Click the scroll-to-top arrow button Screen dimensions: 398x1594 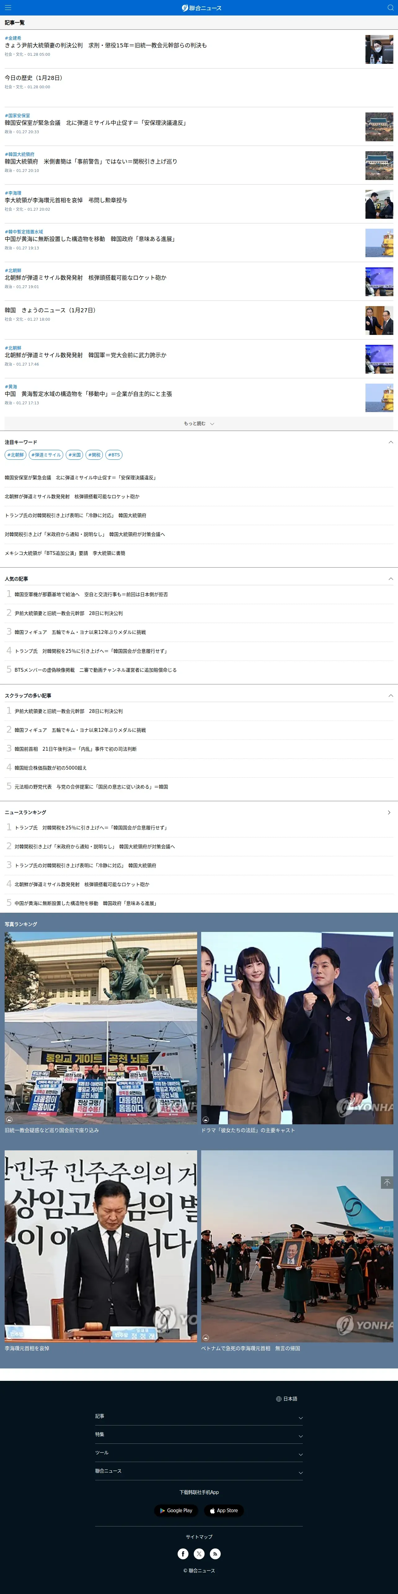coord(387,1183)
